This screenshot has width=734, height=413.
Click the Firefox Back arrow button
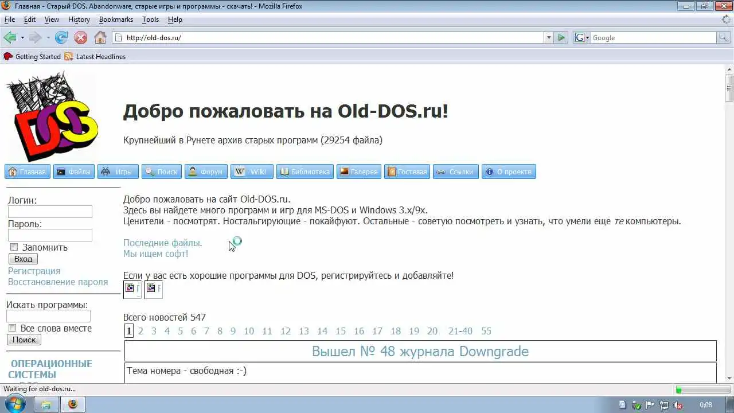tap(10, 38)
